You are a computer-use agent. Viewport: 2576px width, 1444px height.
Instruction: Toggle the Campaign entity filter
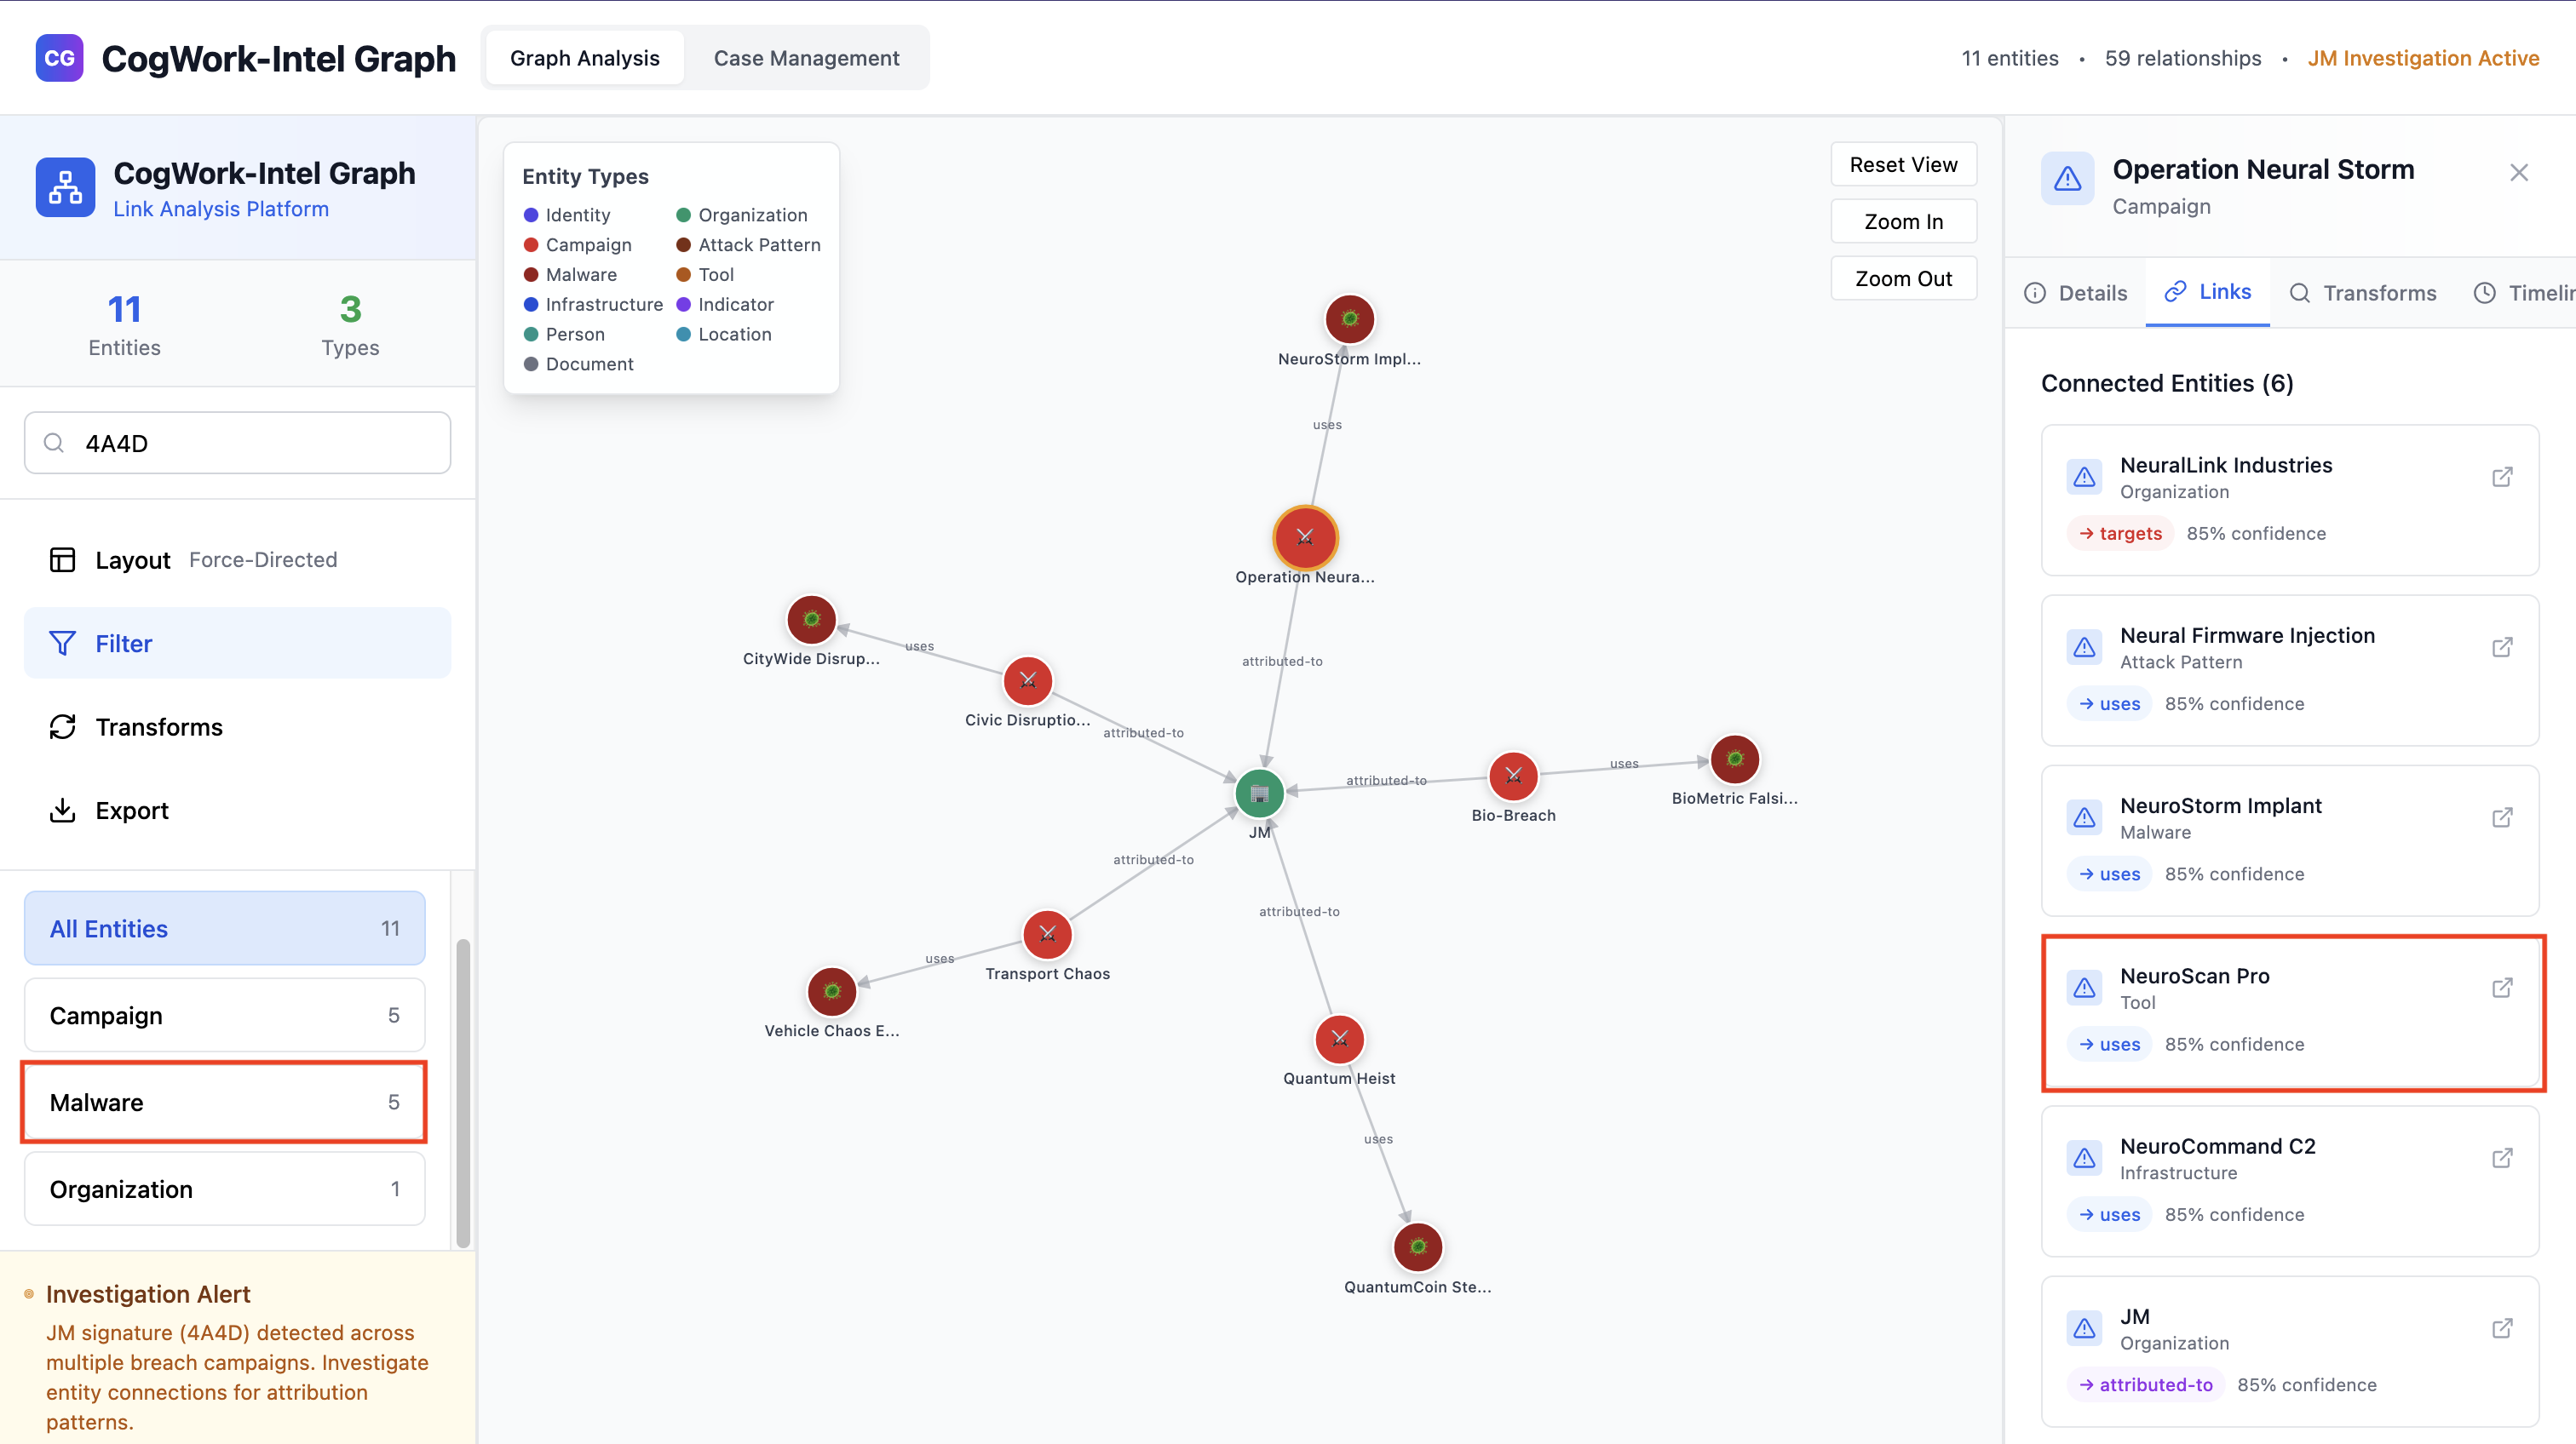pos(224,1015)
